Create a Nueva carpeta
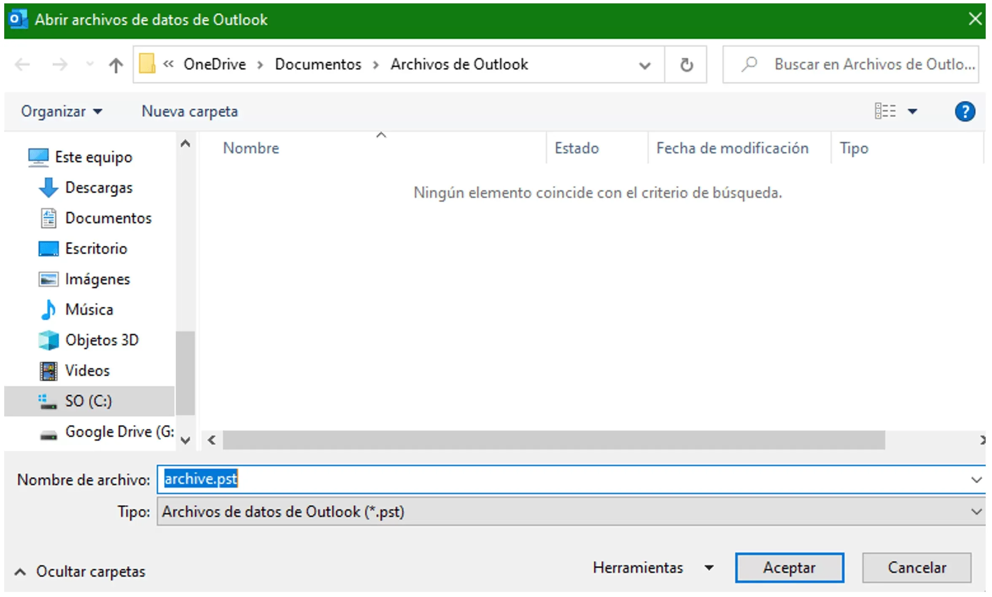The width and height of the screenshot is (992, 597). click(190, 111)
